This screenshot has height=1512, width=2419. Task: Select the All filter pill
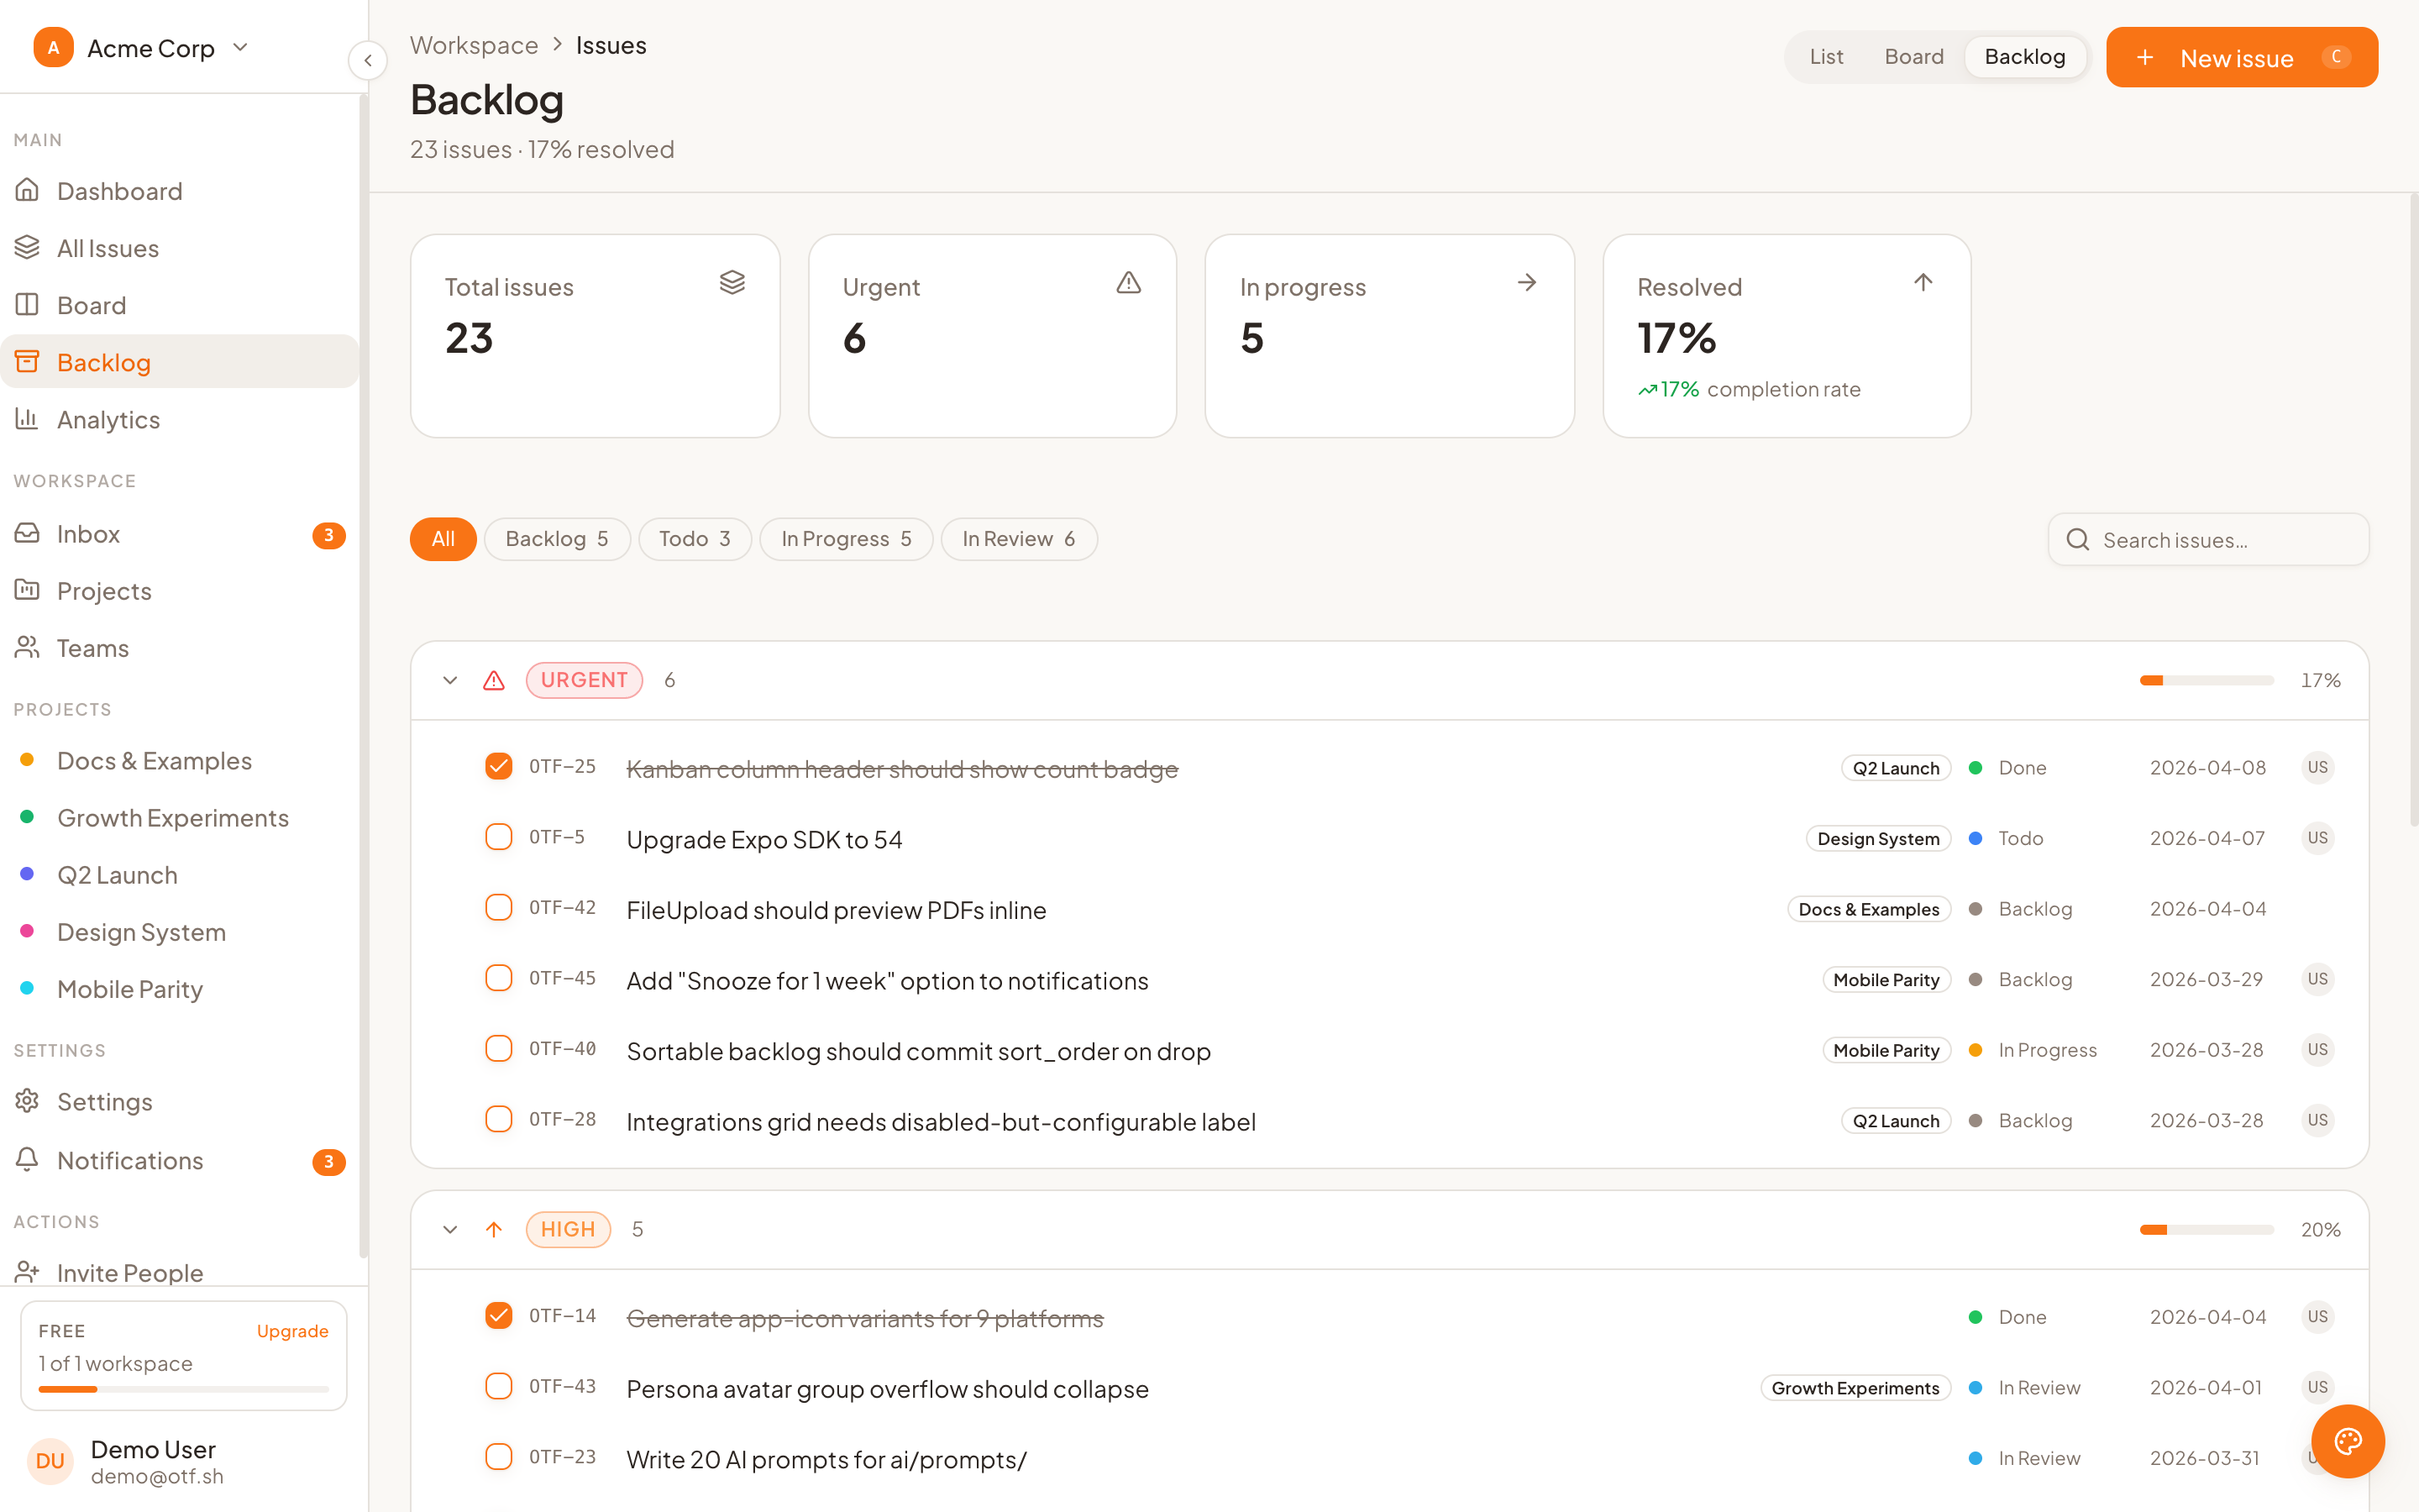443,539
